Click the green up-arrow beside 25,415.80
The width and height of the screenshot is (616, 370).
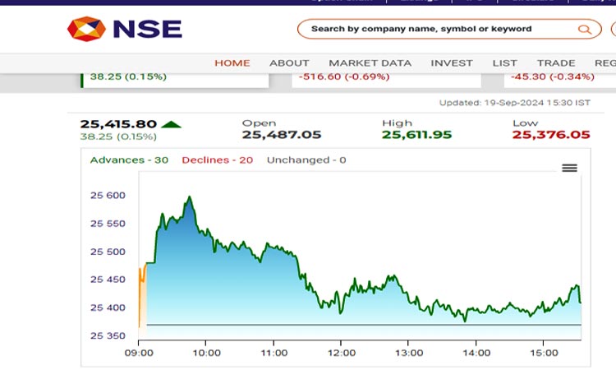171,124
